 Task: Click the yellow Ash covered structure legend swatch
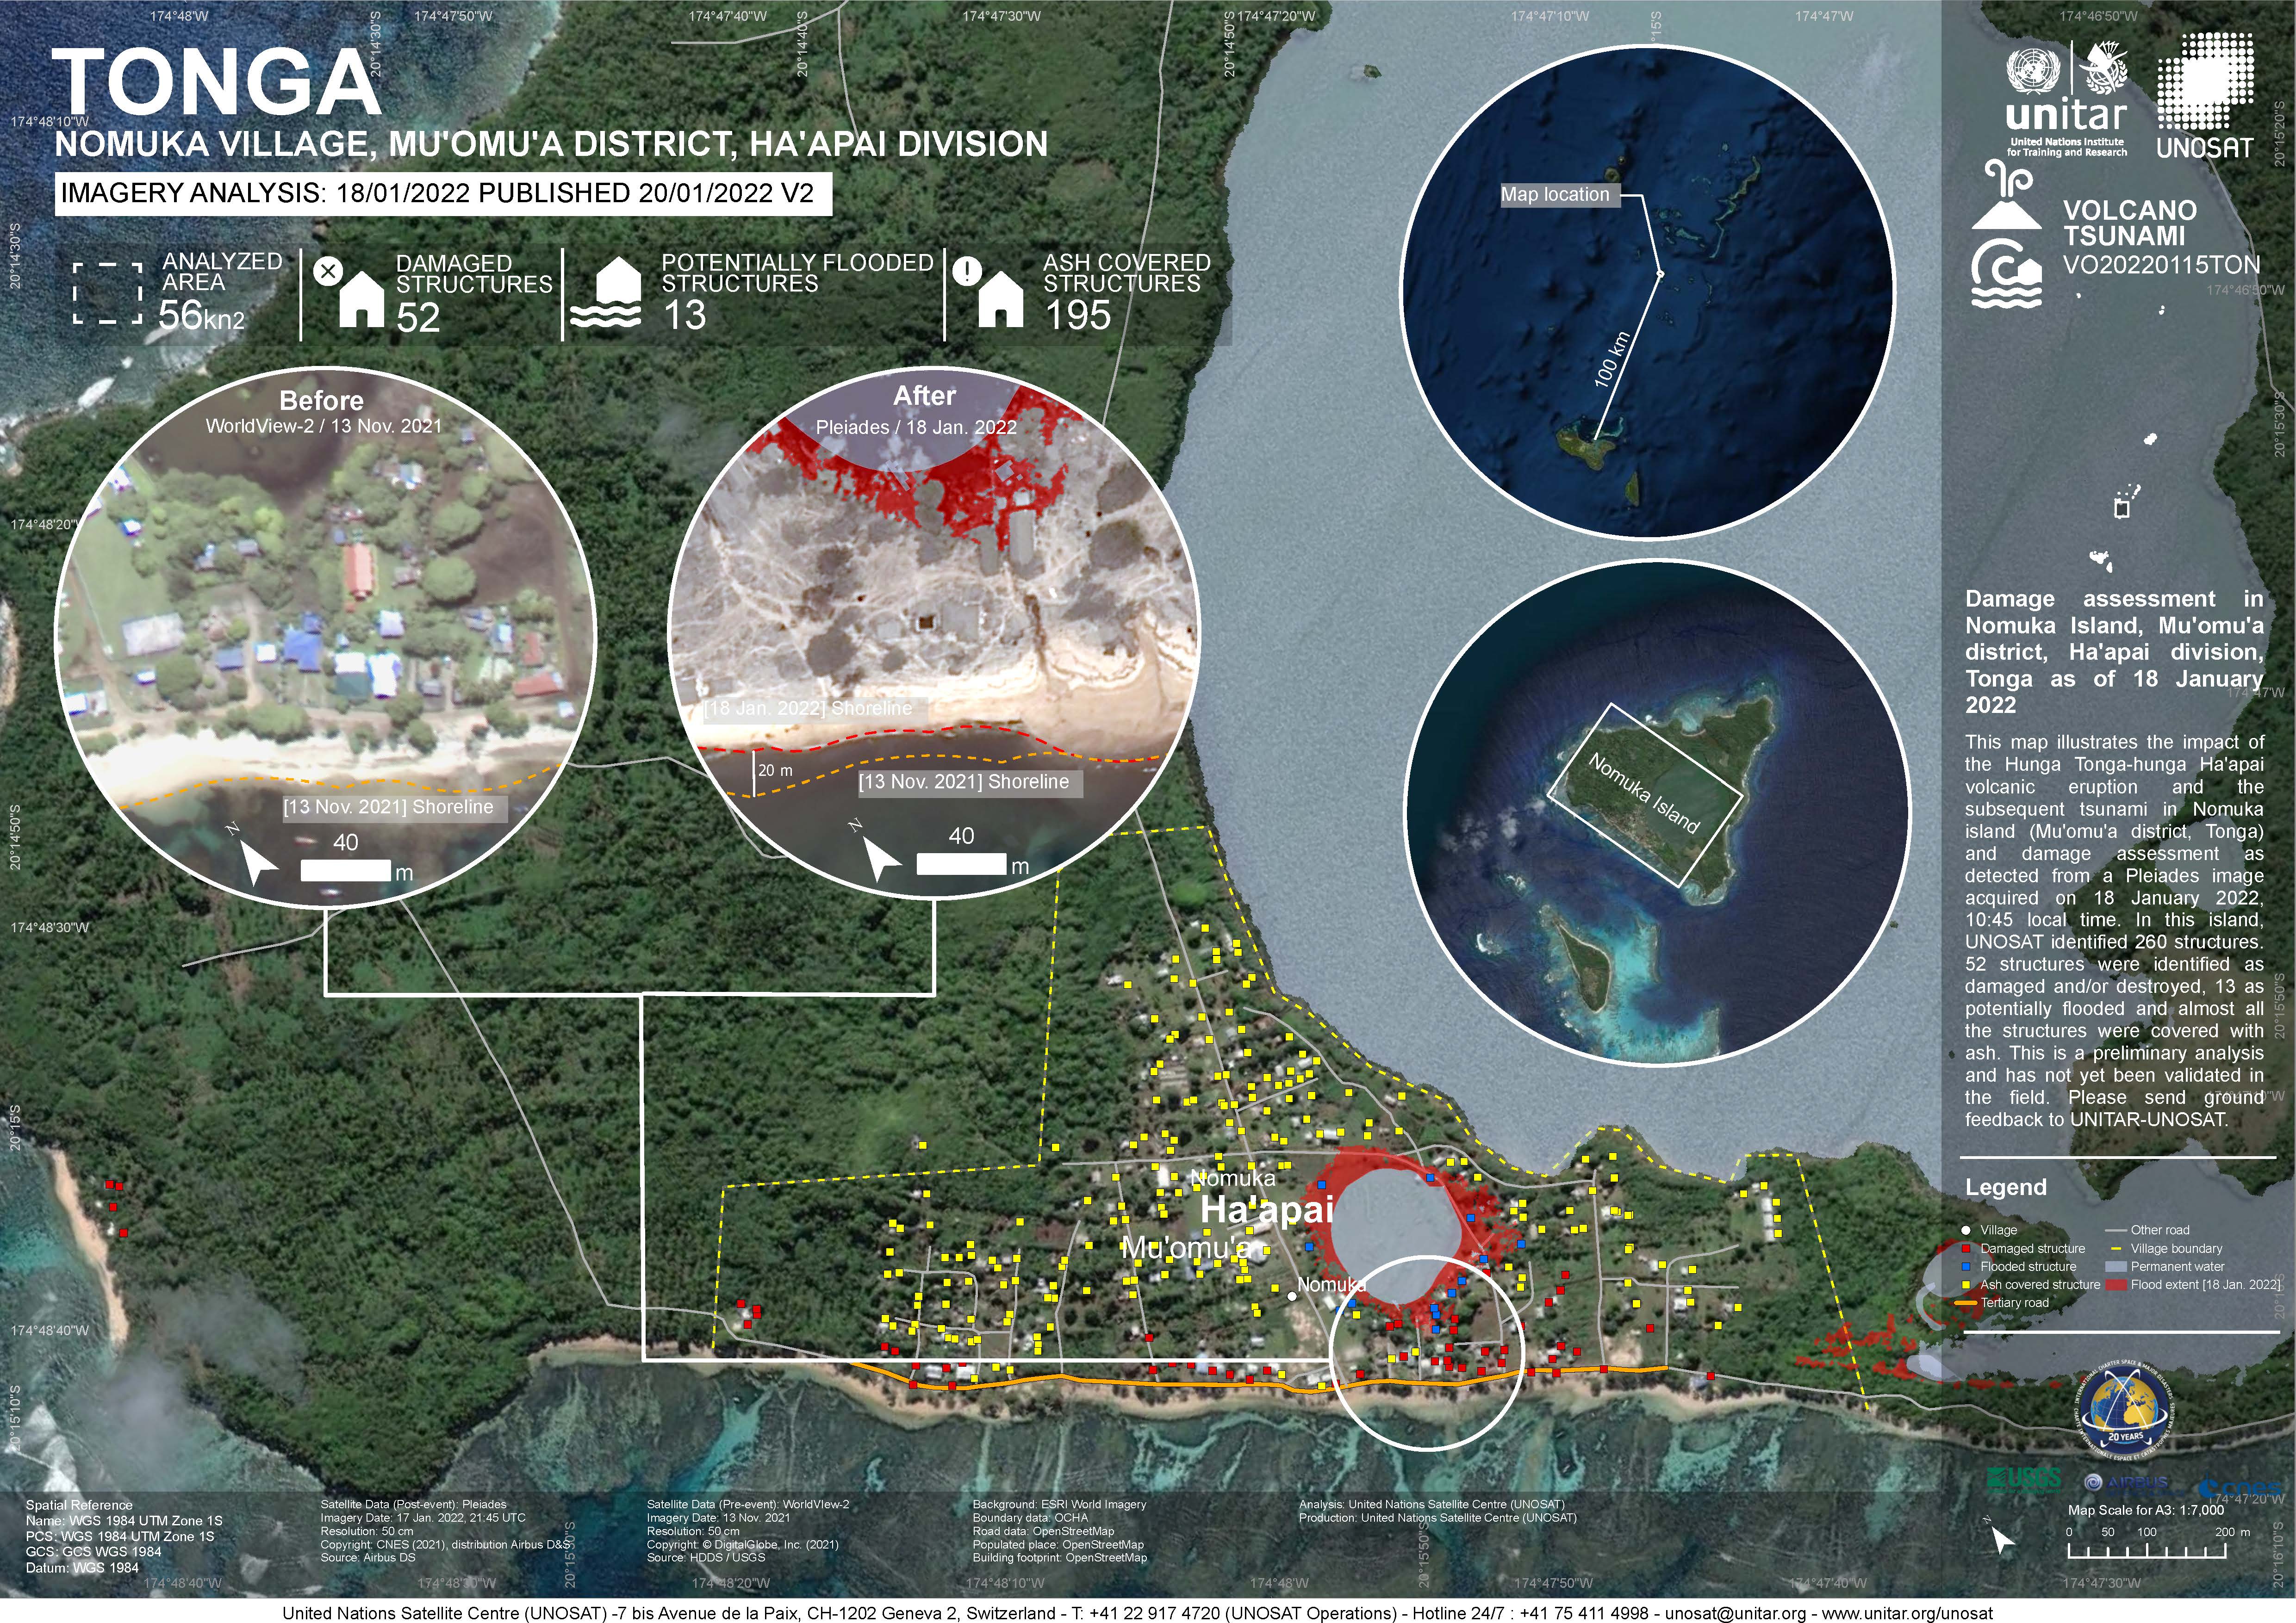1965,1284
